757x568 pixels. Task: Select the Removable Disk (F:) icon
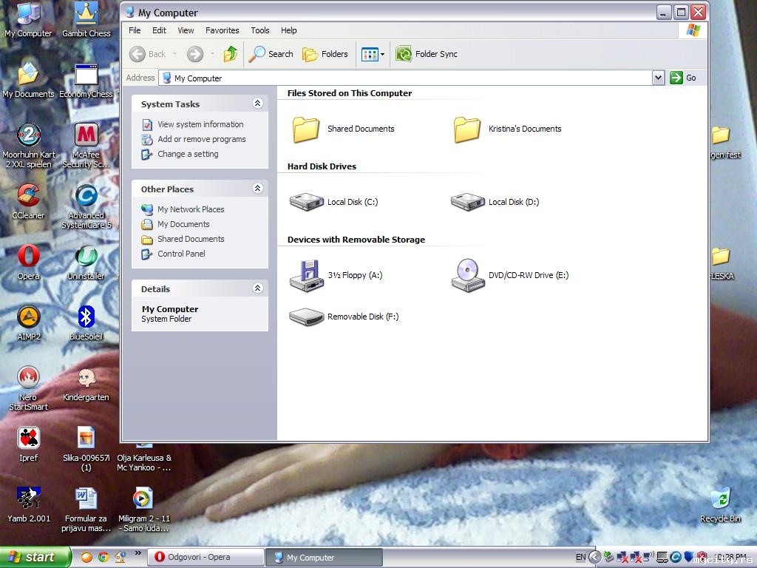306,317
